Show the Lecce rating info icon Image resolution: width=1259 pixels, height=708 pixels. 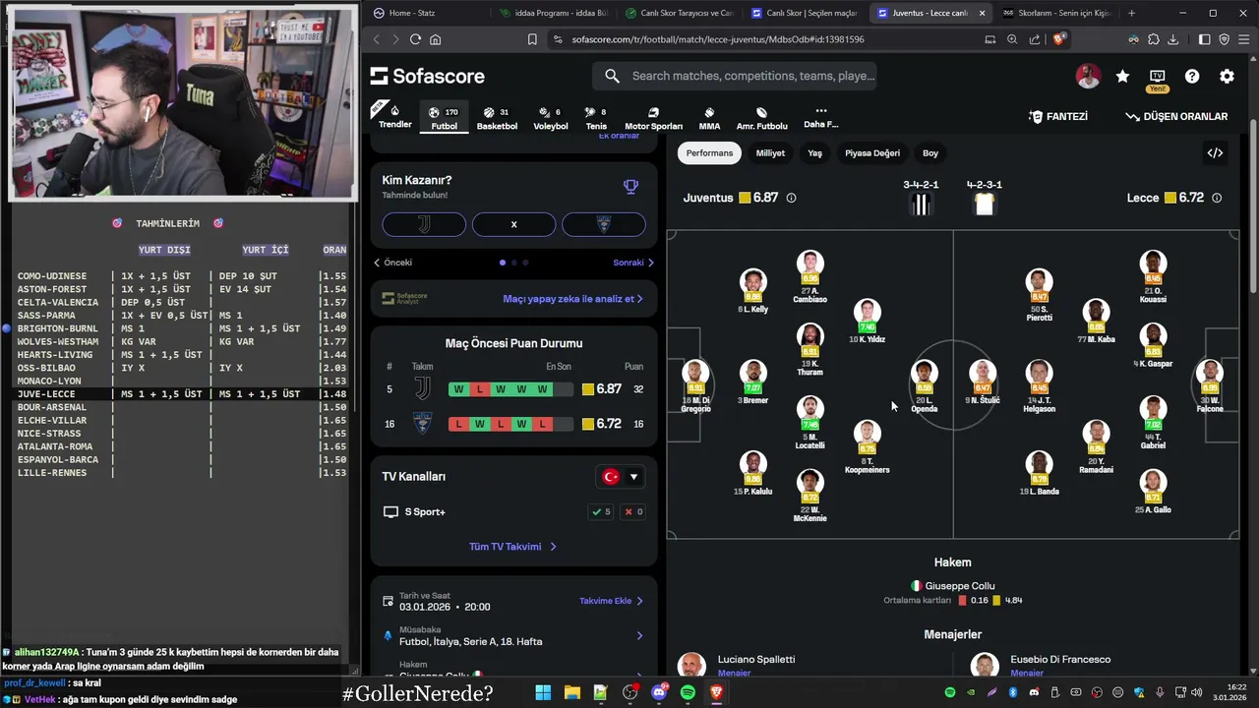point(1217,198)
